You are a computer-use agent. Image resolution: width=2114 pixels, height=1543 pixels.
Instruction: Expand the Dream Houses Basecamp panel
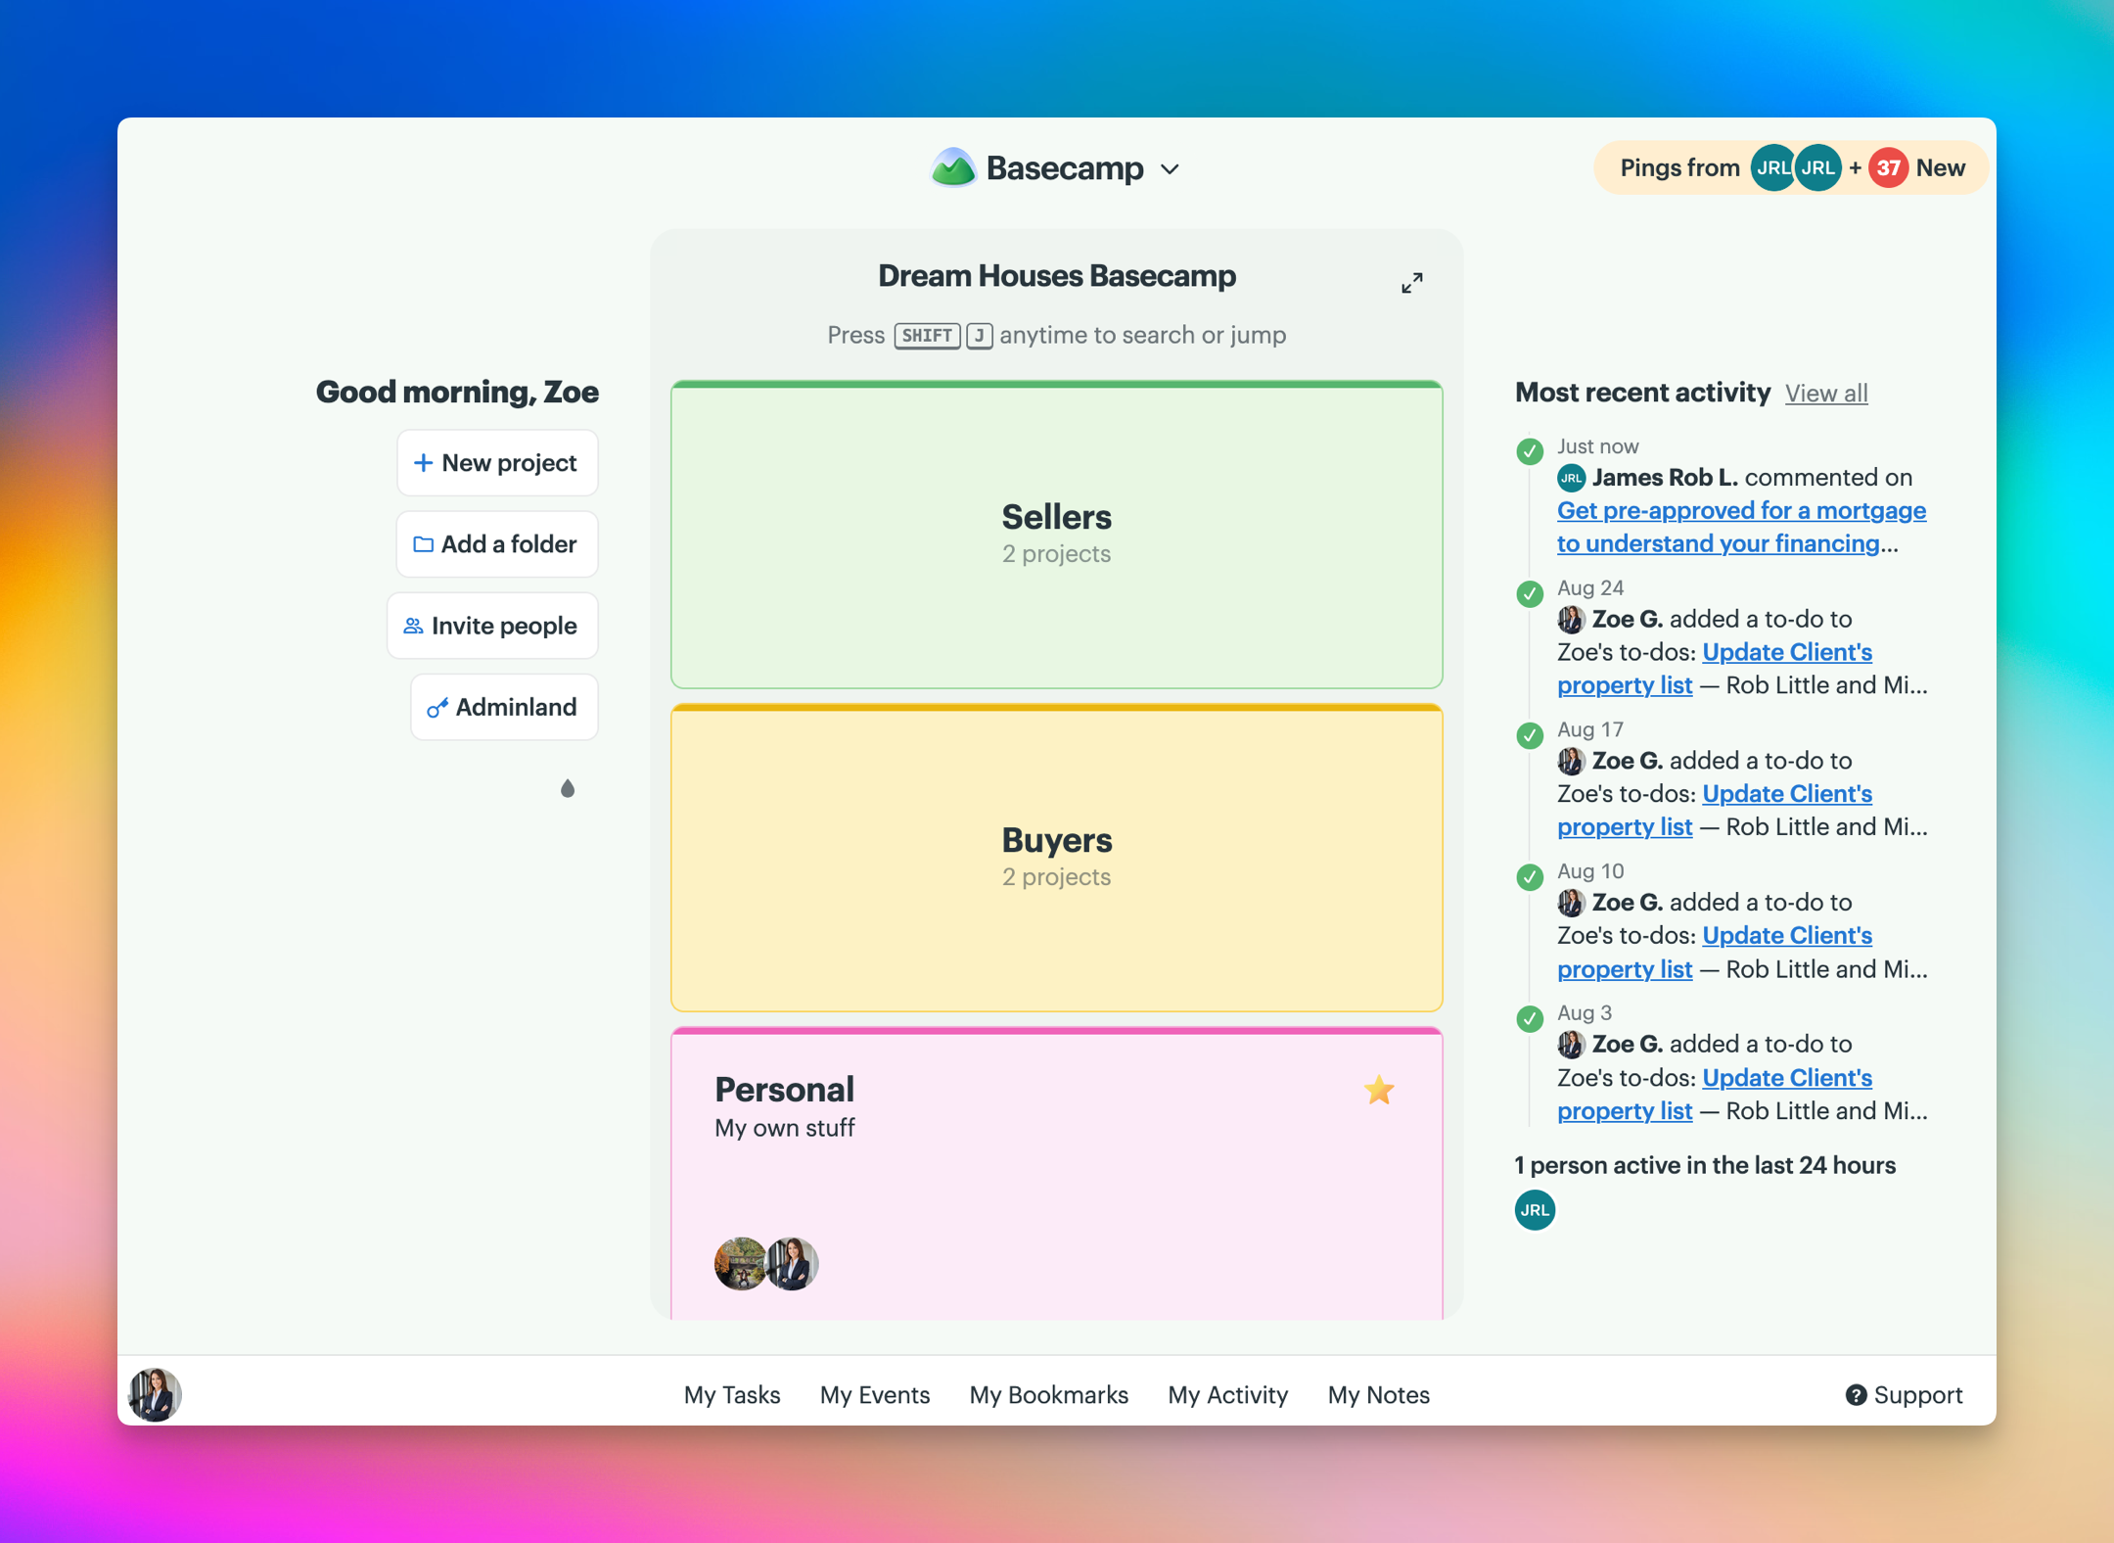coord(1411,283)
